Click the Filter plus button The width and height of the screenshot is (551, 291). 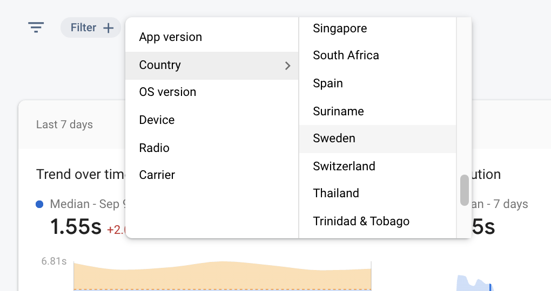click(x=91, y=27)
